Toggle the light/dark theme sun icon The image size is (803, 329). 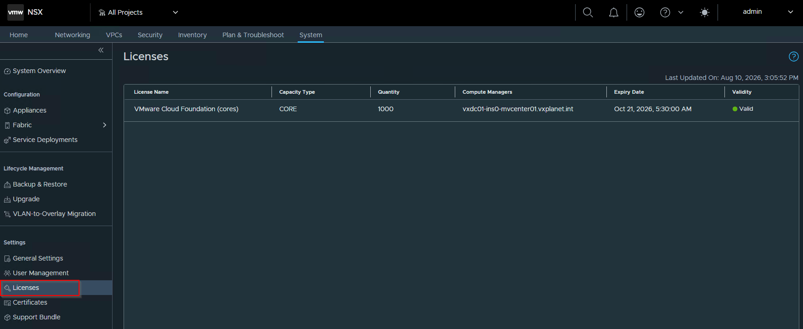coord(705,12)
